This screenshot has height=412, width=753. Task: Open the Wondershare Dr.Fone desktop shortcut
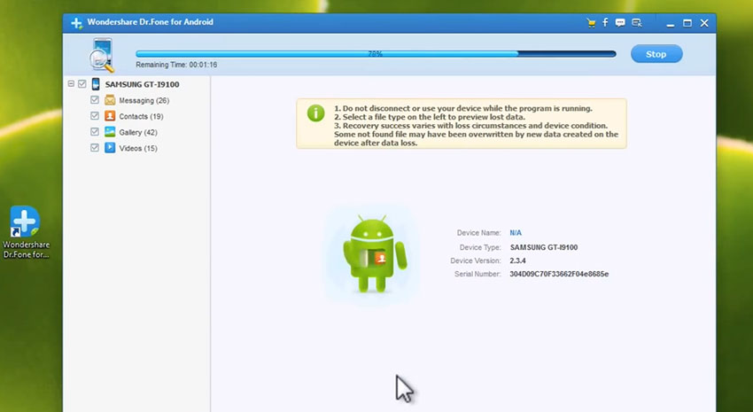point(26,232)
